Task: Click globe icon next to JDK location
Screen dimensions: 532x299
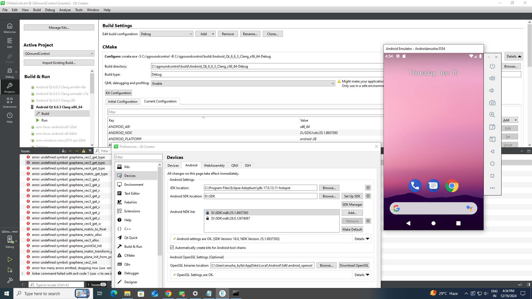Action: click(368, 188)
